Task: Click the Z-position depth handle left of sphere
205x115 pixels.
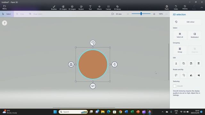Action: pos(71,65)
